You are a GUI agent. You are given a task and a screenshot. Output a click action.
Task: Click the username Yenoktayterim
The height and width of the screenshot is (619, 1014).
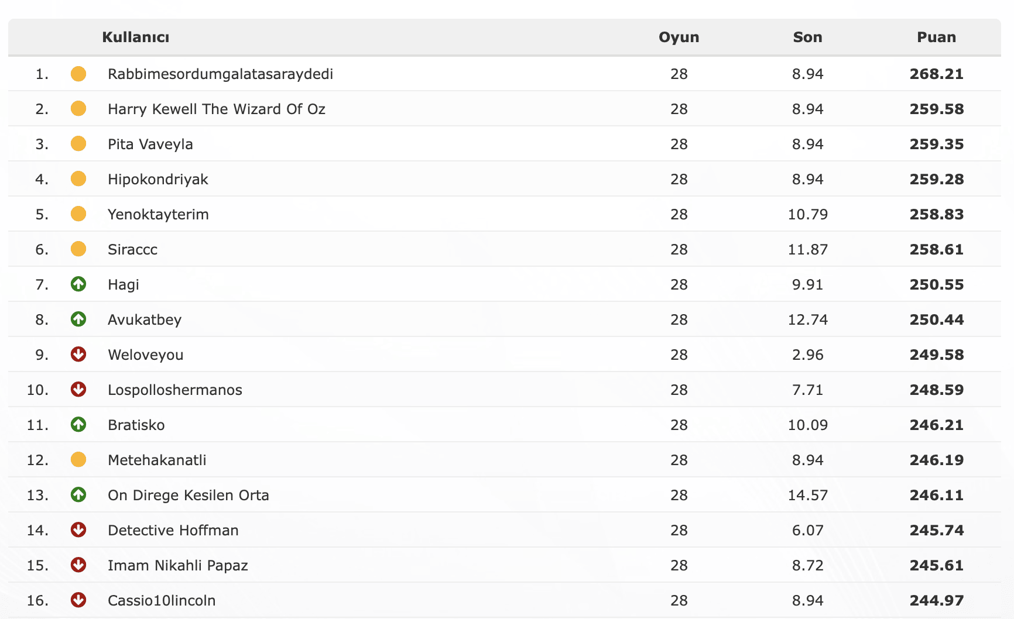click(158, 215)
